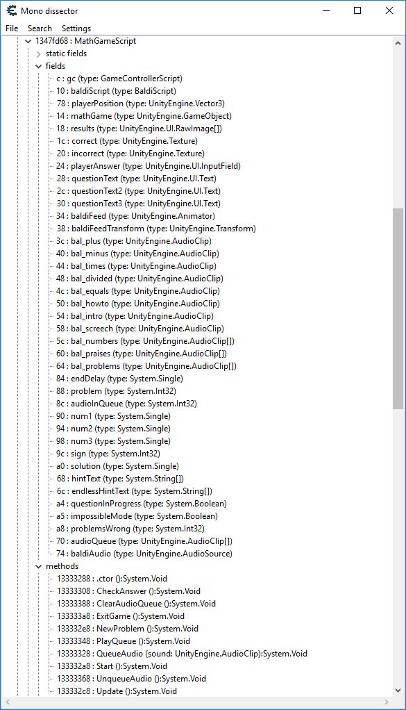Select the .ctor method row

point(112,579)
